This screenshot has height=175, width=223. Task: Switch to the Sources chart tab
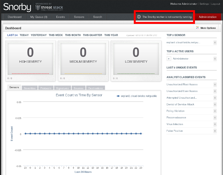coord(78,88)
